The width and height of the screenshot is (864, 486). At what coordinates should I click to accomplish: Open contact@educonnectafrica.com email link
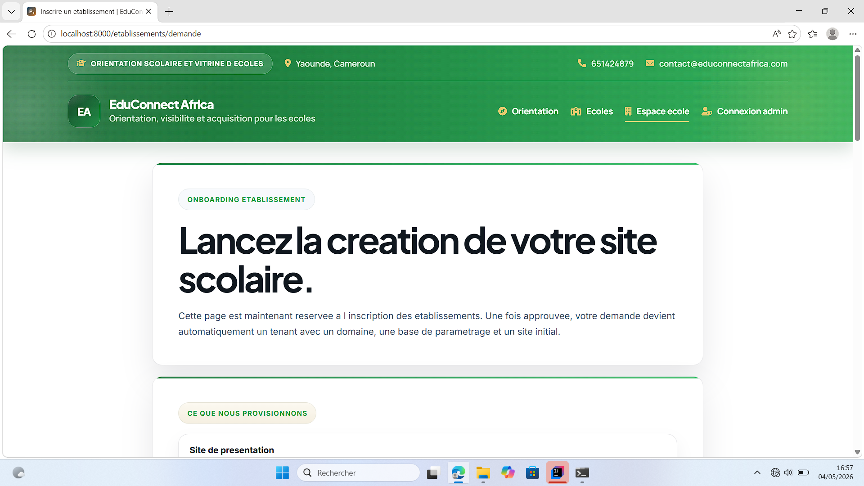[724, 63]
